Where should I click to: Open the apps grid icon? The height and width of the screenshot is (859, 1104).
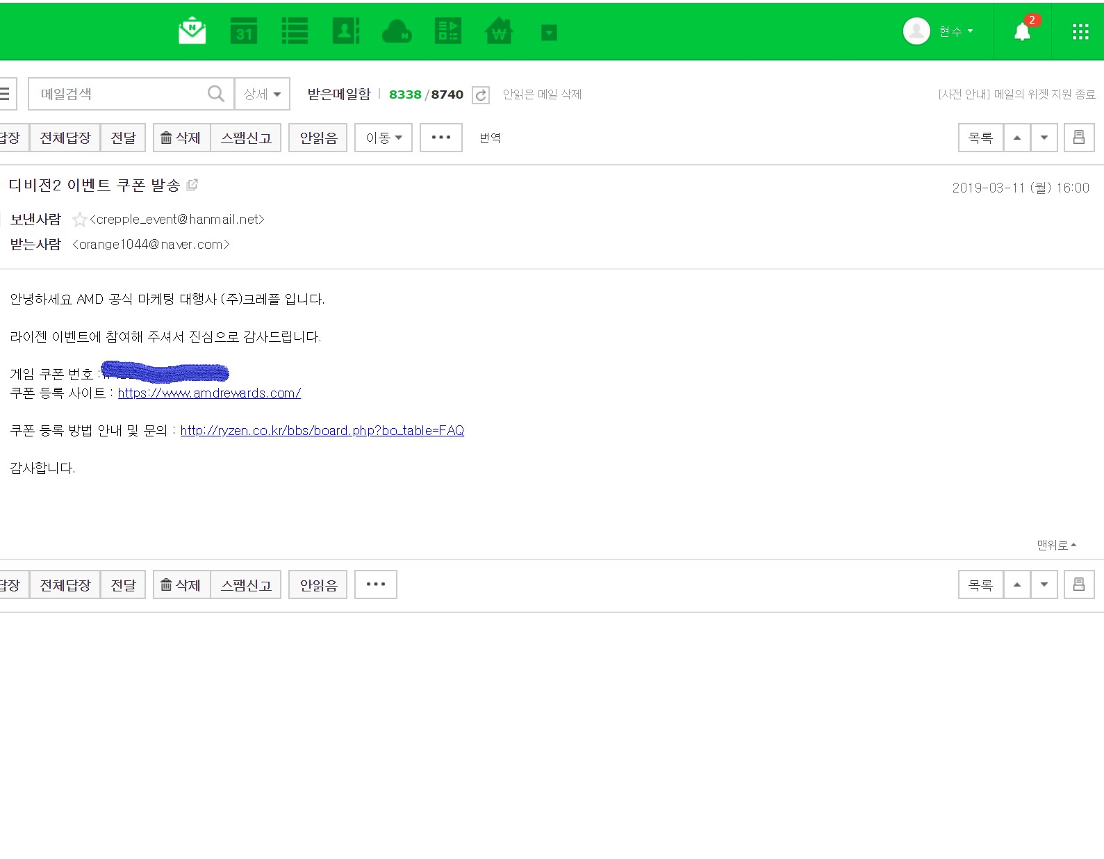click(1080, 31)
